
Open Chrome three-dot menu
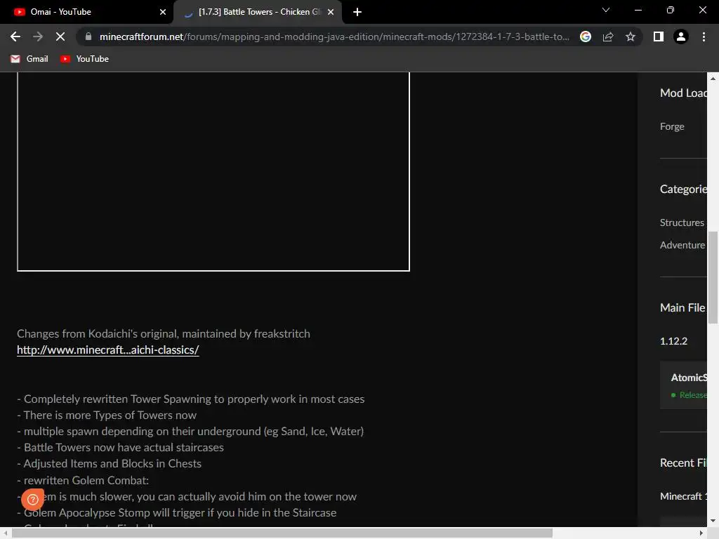(704, 36)
